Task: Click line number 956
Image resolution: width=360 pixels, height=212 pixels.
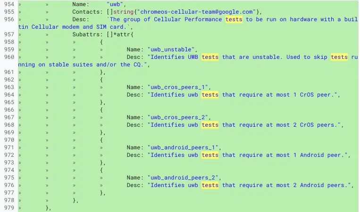Action: pos(9,19)
